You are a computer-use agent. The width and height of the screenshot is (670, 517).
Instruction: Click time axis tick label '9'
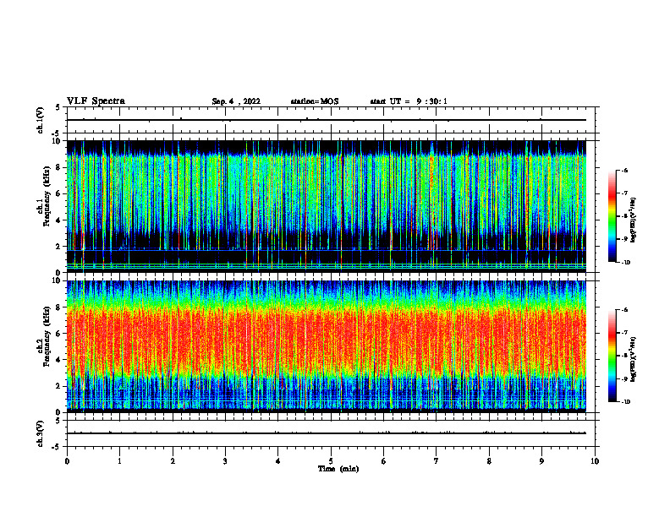[x=541, y=461]
